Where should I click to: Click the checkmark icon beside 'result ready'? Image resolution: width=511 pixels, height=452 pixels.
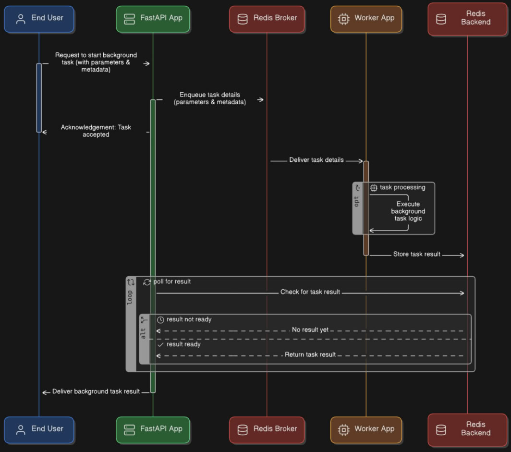click(160, 344)
